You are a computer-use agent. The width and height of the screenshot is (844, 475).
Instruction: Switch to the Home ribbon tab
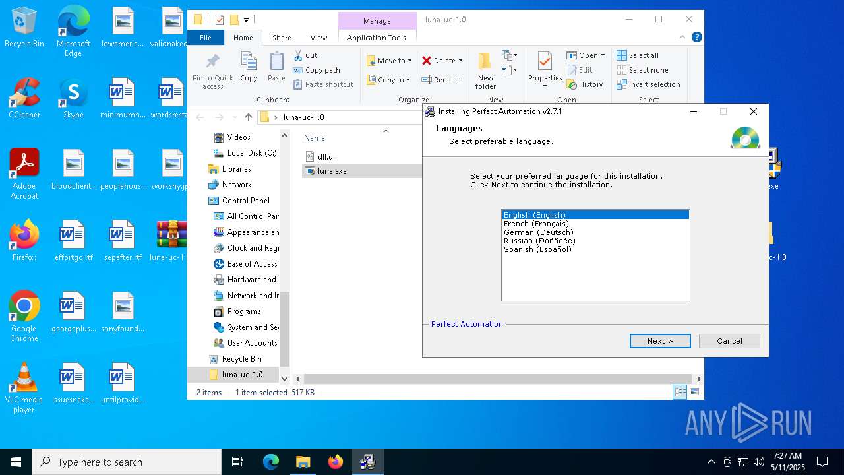point(243,38)
